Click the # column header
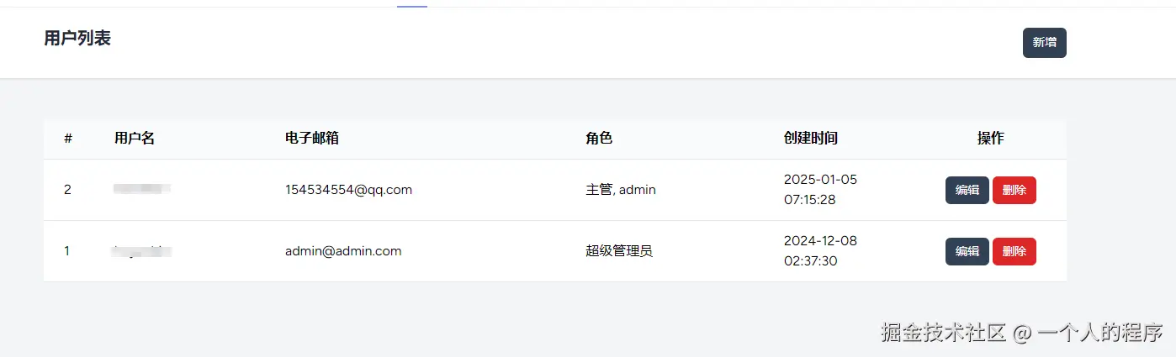The width and height of the screenshot is (1176, 357). click(x=68, y=139)
